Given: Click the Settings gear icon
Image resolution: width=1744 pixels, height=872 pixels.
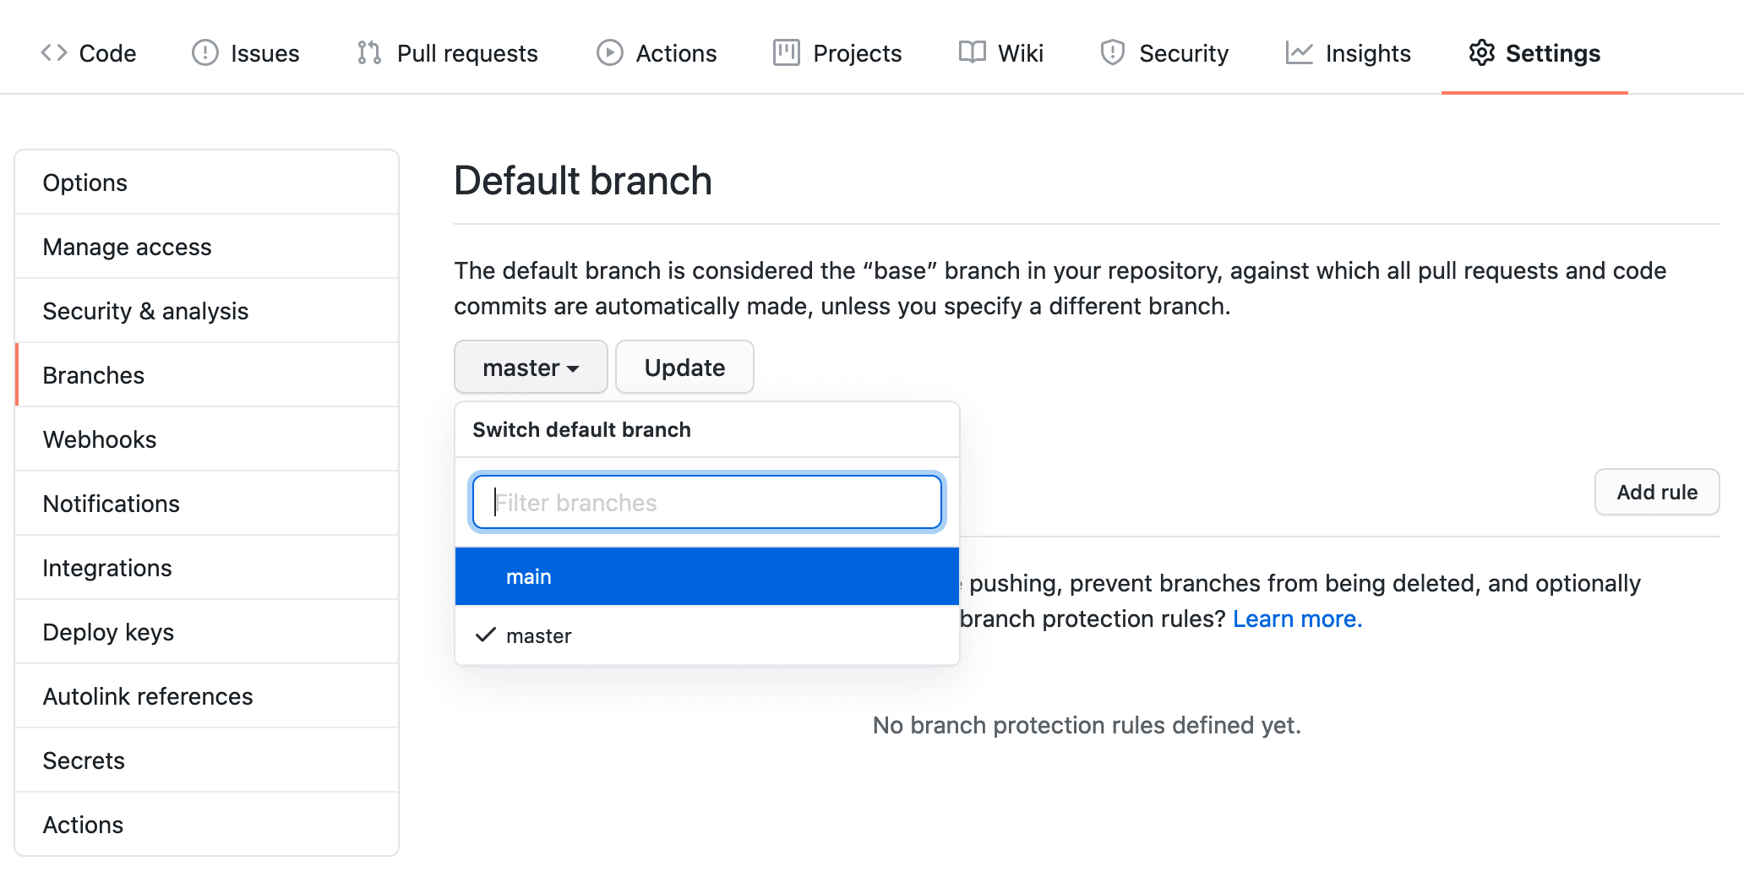Looking at the screenshot, I should [x=1481, y=52].
